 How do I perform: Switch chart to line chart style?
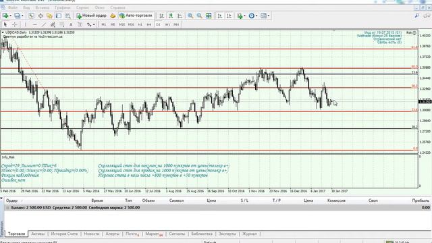180,16
